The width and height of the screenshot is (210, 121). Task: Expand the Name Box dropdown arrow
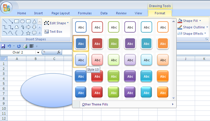point(38,52)
